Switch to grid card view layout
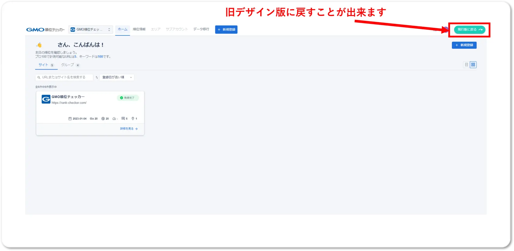 click(x=473, y=65)
